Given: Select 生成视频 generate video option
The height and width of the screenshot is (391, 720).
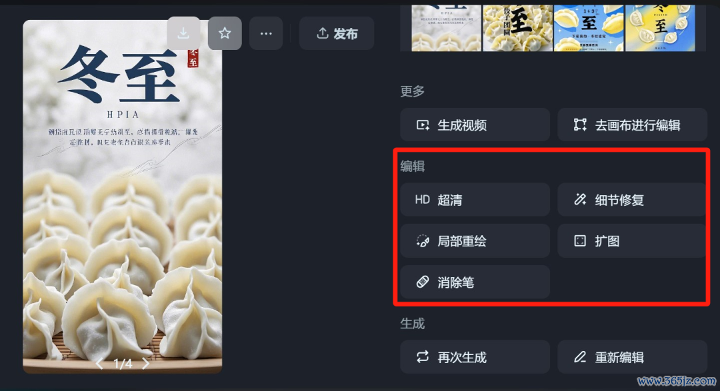Looking at the screenshot, I should [x=475, y=125].
